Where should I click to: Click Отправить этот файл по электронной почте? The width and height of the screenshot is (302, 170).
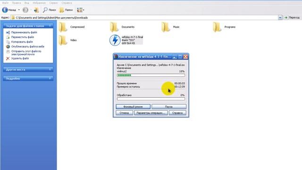click(26, 53)
